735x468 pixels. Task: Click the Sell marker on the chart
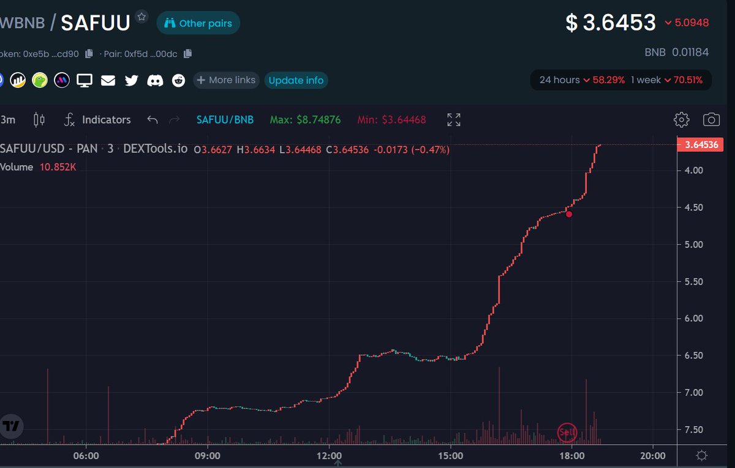567,432
